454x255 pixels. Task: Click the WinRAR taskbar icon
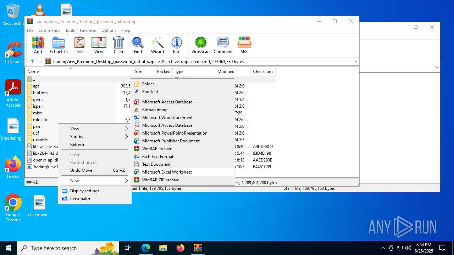[198, 248]
